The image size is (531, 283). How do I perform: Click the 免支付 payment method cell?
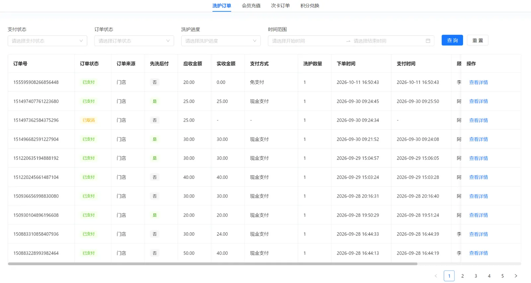point(257,82)
